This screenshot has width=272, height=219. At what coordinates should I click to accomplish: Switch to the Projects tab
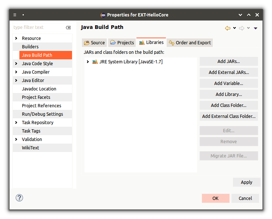[122, 43]
